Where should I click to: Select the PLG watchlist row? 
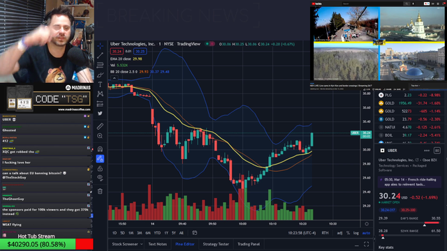(x=409, y=95)
